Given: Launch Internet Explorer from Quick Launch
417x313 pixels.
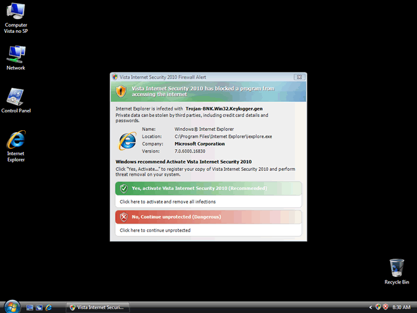Looking at the screenshot, I should point(49,307).
